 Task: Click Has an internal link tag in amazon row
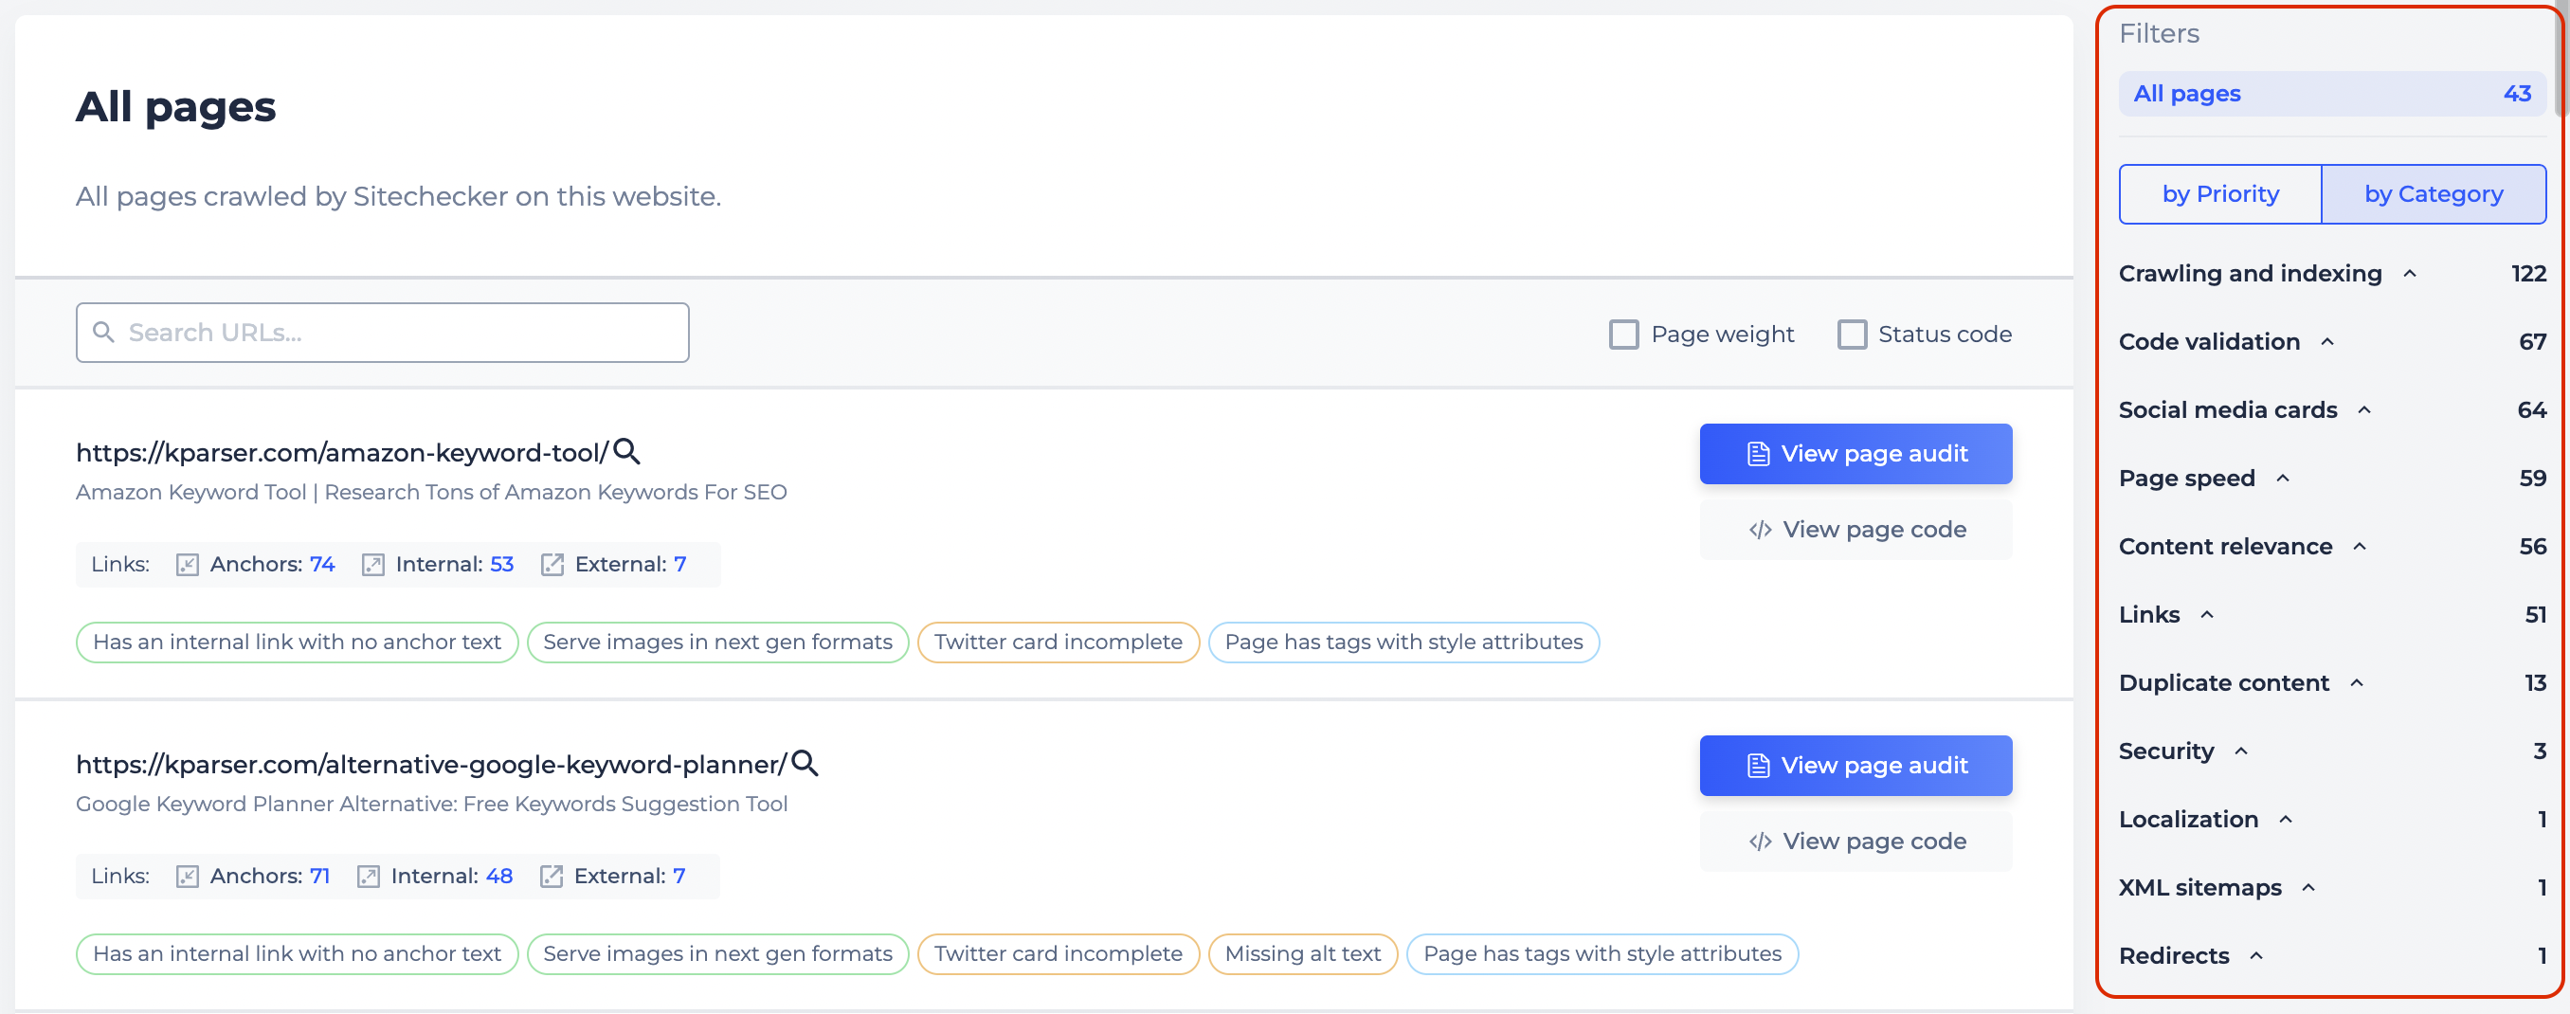click(297, 643)
